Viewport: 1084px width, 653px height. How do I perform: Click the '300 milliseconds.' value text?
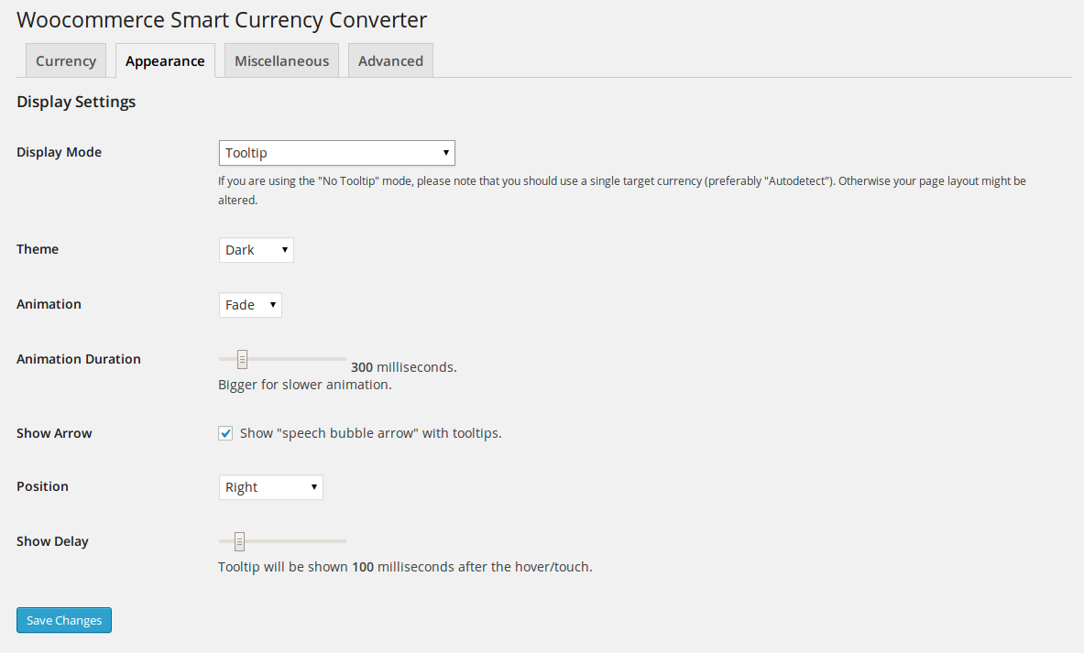[x=404, y=367]
